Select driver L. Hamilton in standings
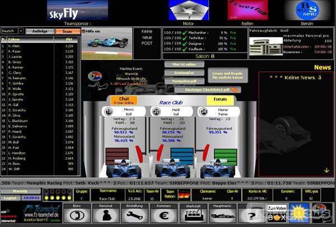 click(40, 153)
